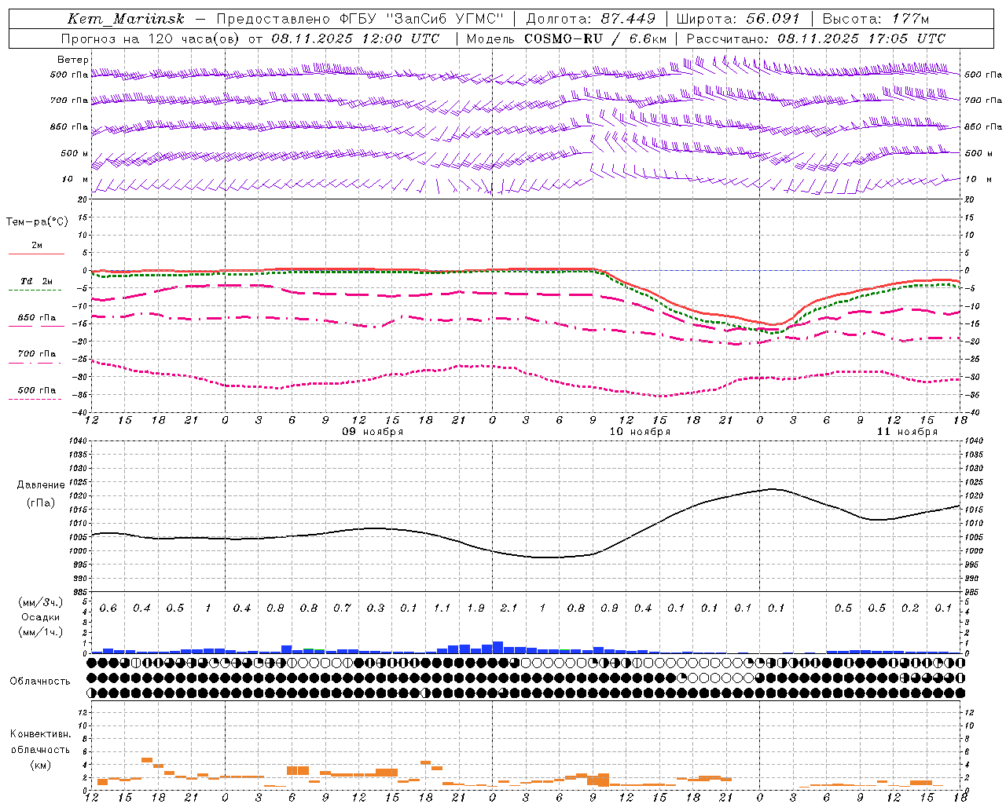Screen dimensions: 1006x804
Task: Click the dotted pink 500 гПа legend line sample
Action: pos(35,399)
